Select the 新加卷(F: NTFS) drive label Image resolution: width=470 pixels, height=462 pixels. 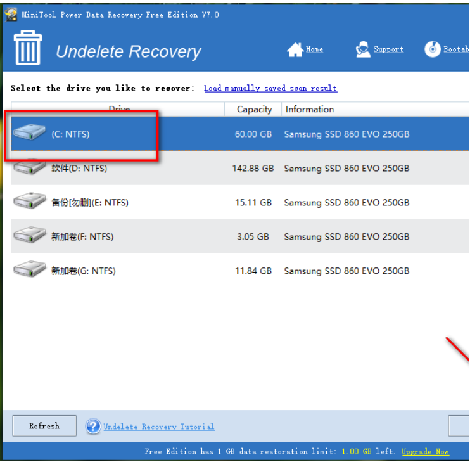tap(82, 236)
